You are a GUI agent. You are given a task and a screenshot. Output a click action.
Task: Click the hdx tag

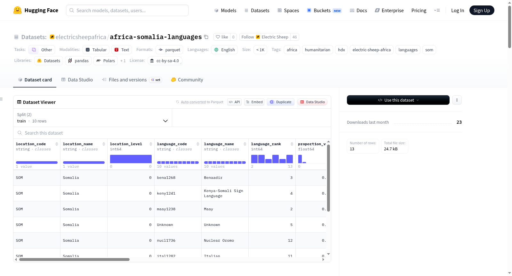tap(341, 50)
